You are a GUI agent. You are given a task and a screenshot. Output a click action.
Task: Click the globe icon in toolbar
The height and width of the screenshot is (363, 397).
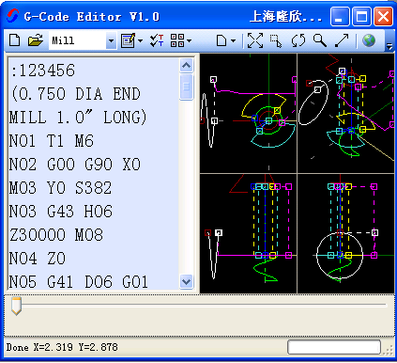(x=369, y=40)
